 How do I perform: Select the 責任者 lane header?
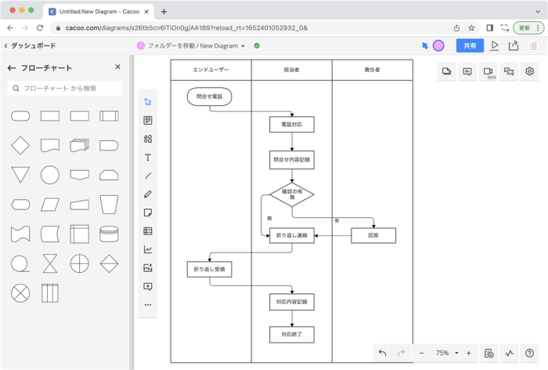coord(372,70)
